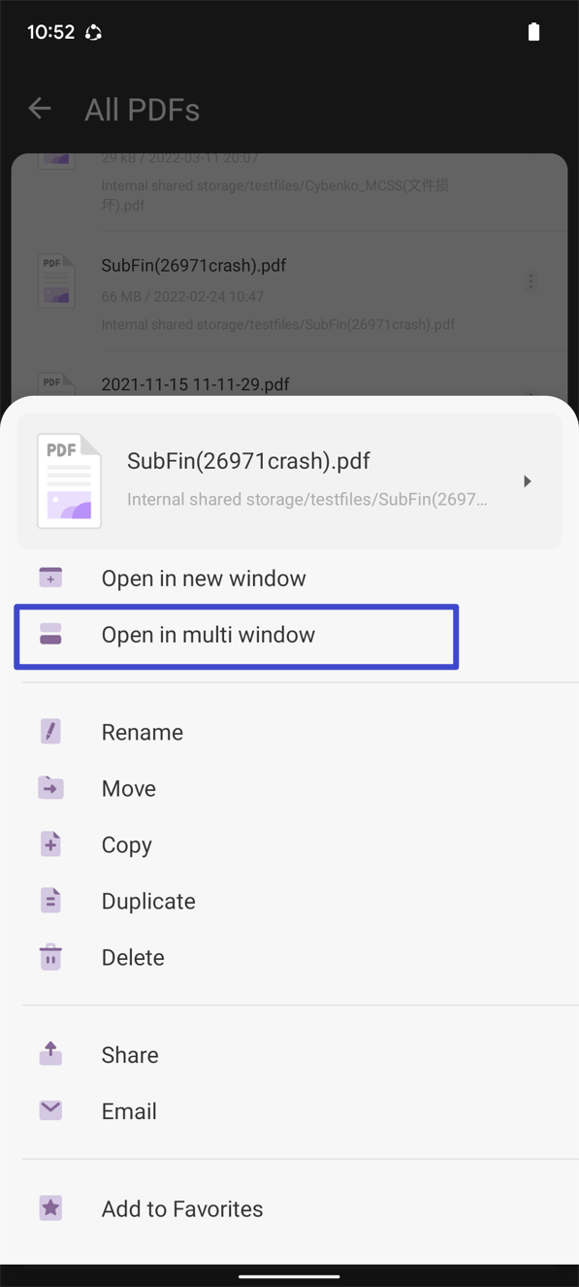The height and width of the screenshot is (1287, 579).
Task: Tap the sync icon in the status bar
Action: click(x=93, y=32)
